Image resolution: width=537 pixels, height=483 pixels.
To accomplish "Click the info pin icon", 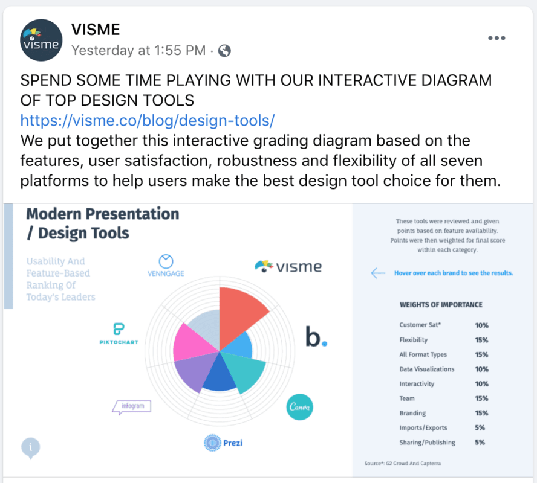I will click(31, 447).
